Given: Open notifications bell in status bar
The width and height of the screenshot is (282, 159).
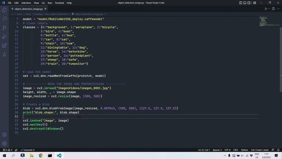Looking at the screenshot, I should click(x=278, y=150).
